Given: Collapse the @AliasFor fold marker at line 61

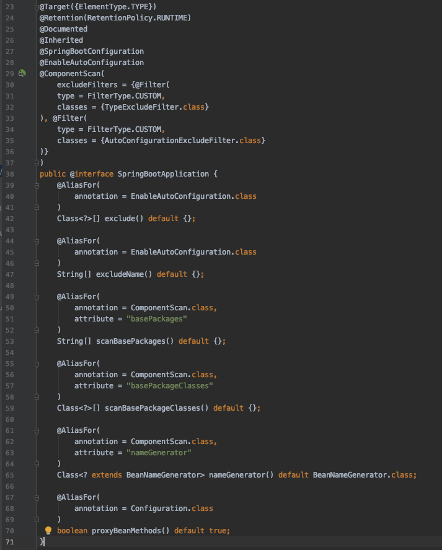Looking at the screenshot, I should (37, 430).
